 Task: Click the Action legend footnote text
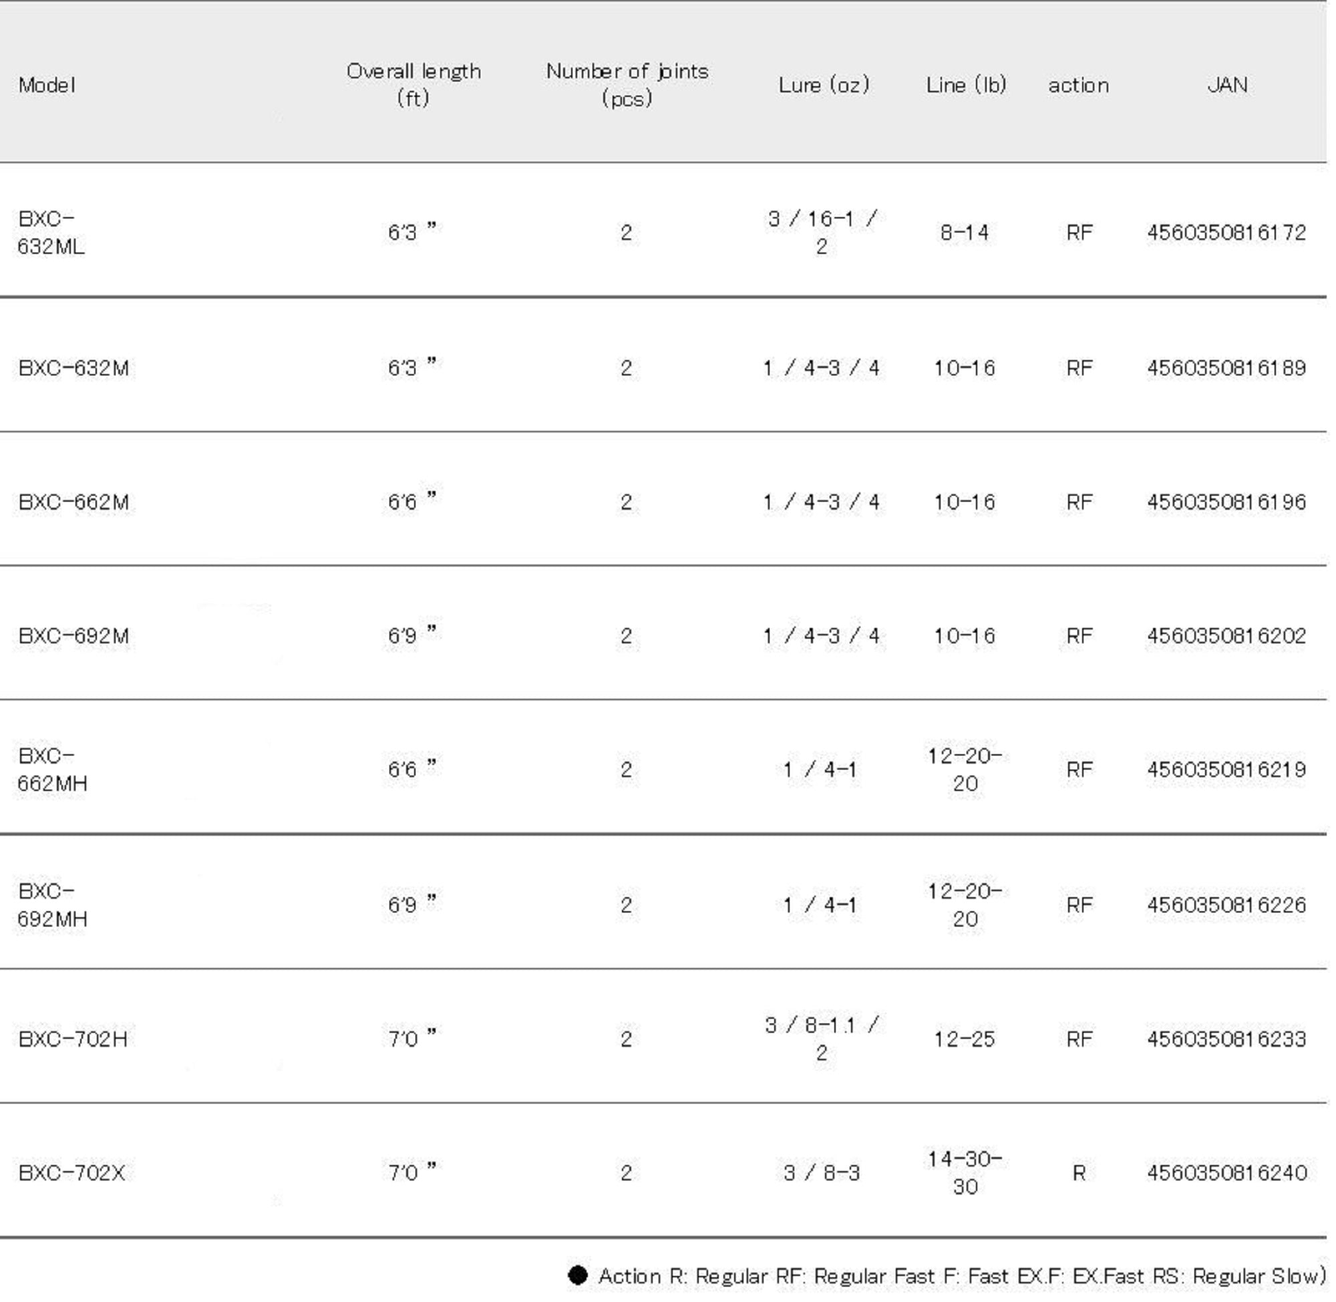pos(961,1276)
